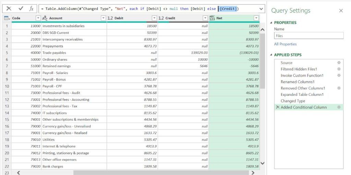
Task: Select the Utilities account cell
Action: point(74,140)
